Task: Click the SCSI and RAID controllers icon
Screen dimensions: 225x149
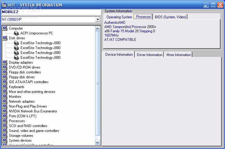Action: [5, 126]
